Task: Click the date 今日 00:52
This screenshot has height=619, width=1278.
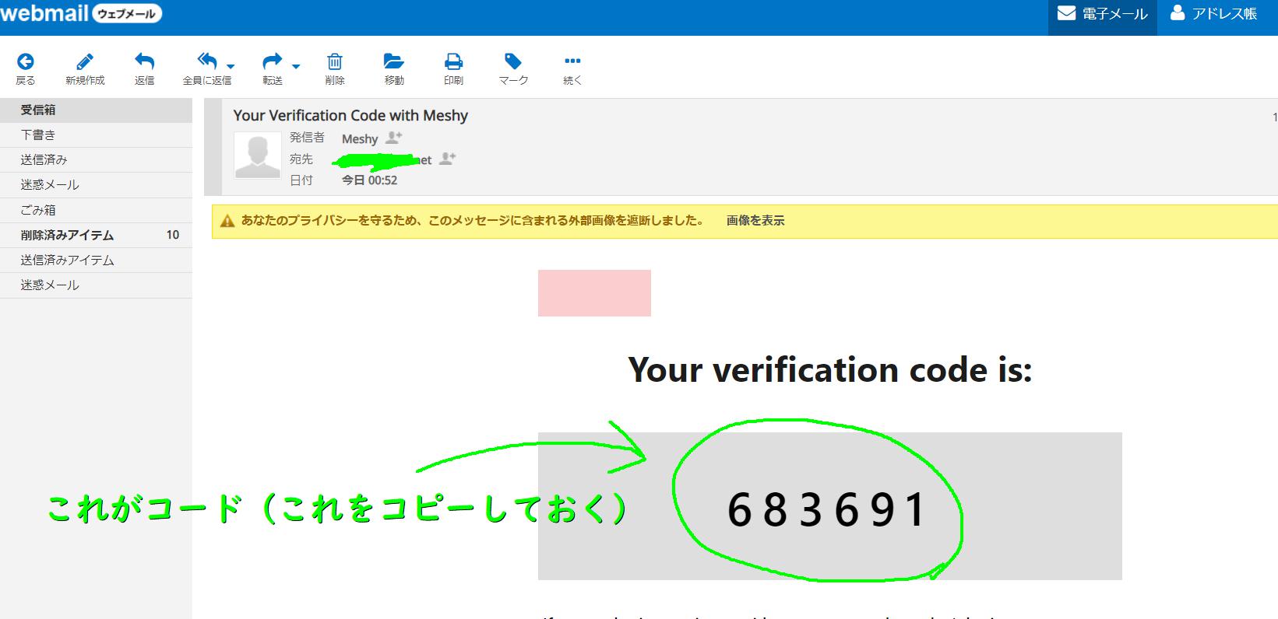Action: (x=369, y=180)
